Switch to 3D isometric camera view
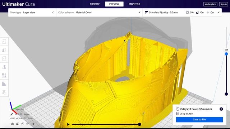Image resolution: width=230 pixels, height=129 pixels. [x=13, y=124]
